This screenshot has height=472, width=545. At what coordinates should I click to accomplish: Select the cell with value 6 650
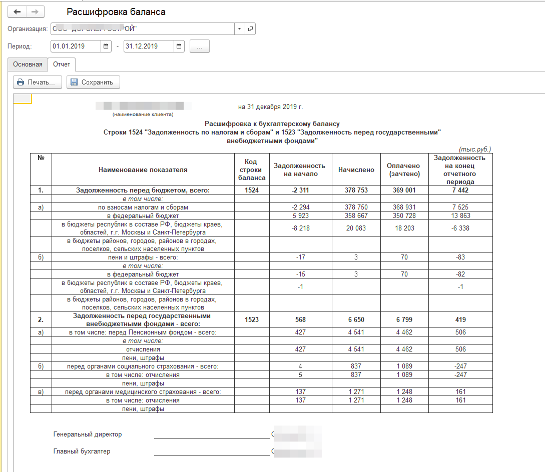[356, 319]
